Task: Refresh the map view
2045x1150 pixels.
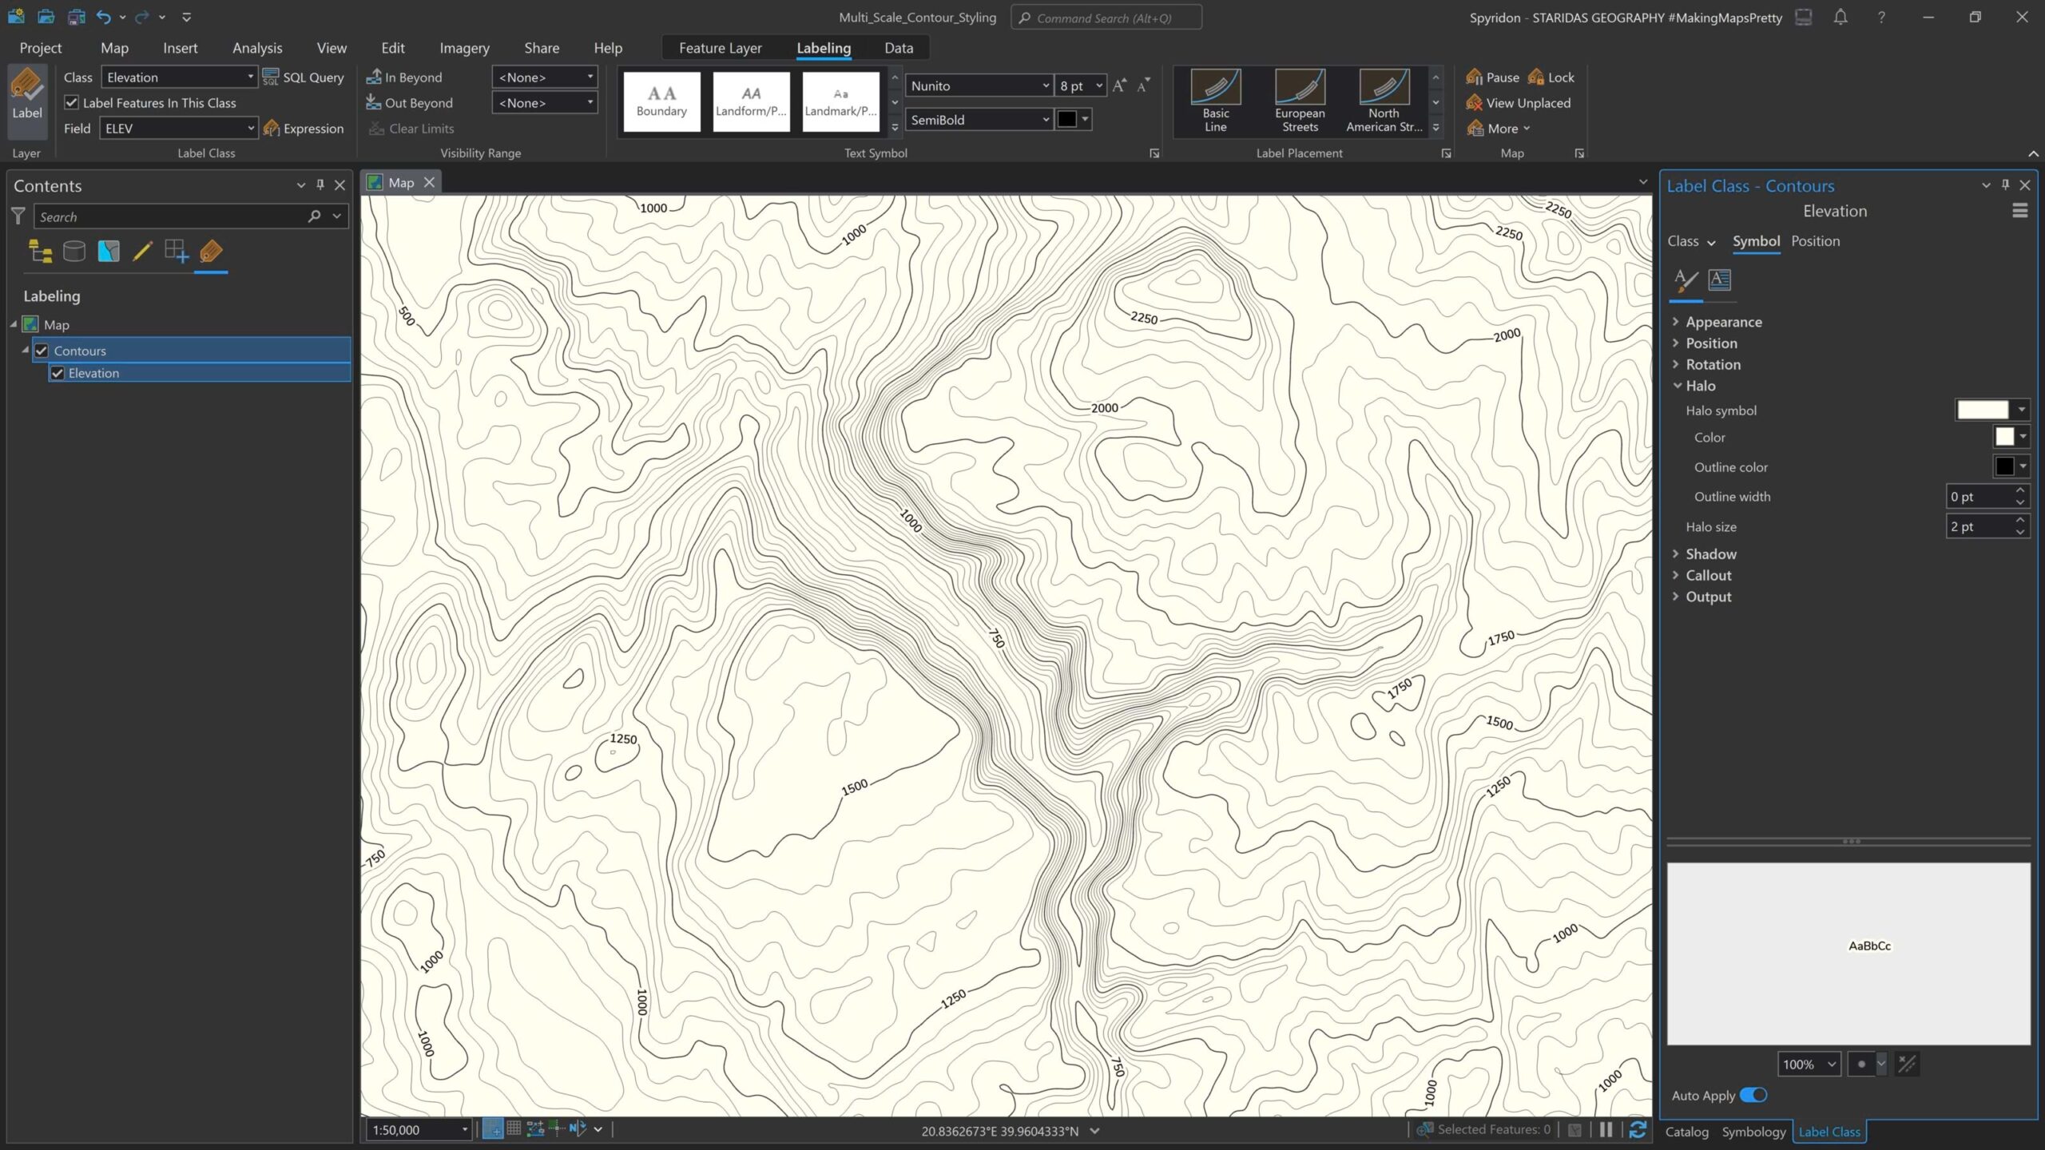Action: coord(1637,1129)
